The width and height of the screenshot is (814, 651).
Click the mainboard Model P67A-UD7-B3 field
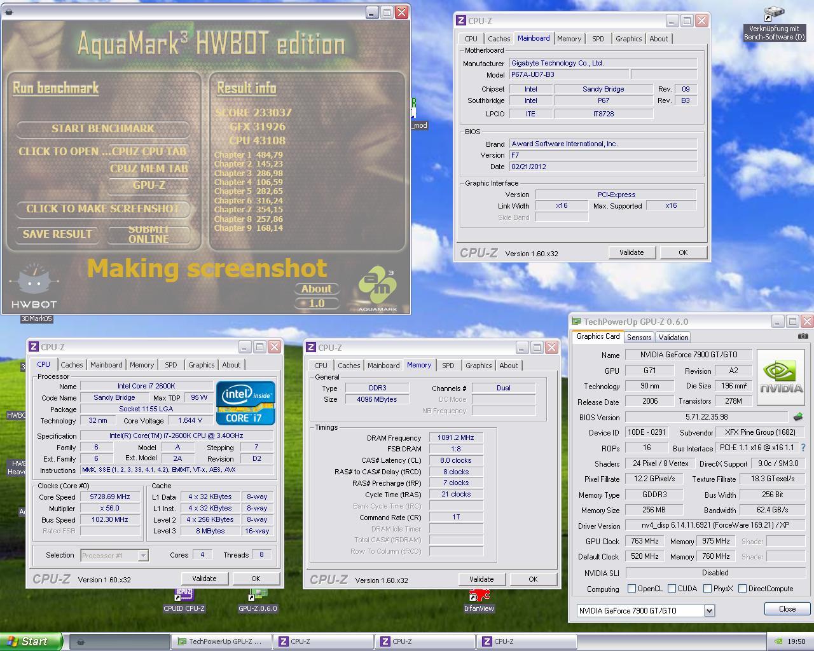(x=569, y=74)
